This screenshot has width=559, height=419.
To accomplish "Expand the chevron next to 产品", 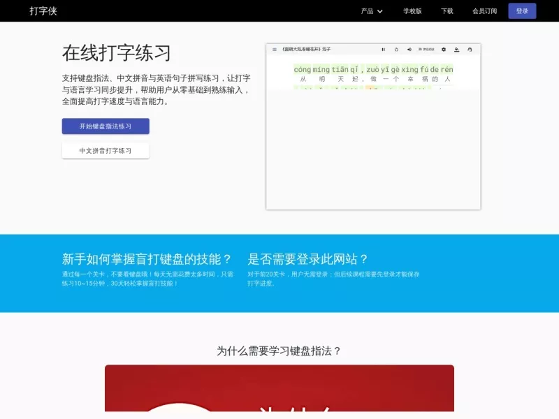I will [380, 11].
